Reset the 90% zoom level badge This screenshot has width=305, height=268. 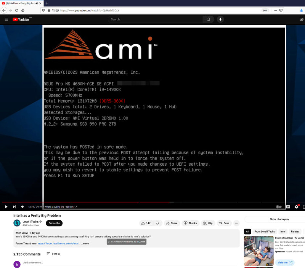coord(265,11)
